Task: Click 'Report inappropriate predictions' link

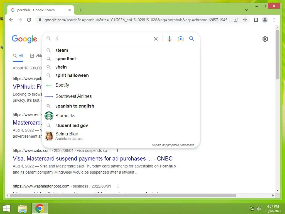Action: 173,145
